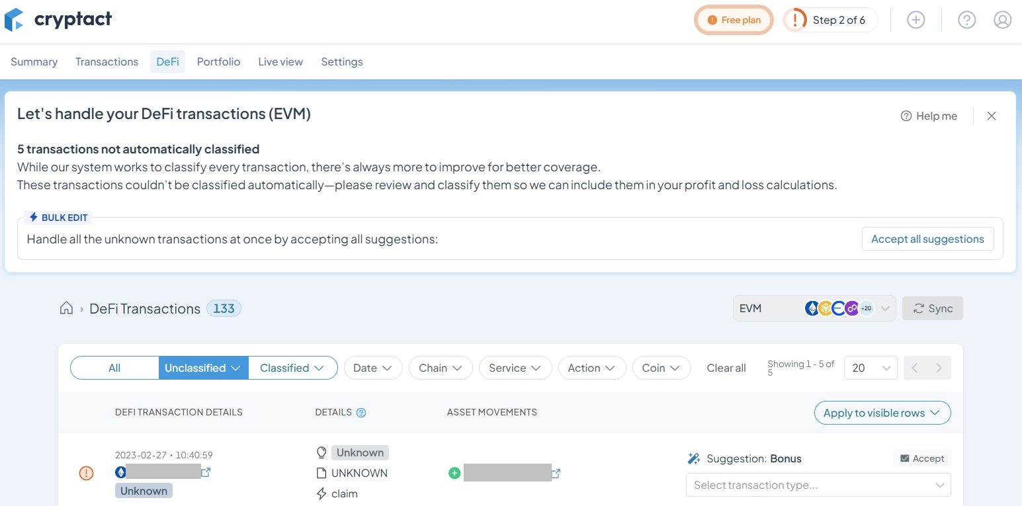Click the plus add icon in header
Image resolution: width=1022 pixels, height=506 pixels.
[916, 20]
